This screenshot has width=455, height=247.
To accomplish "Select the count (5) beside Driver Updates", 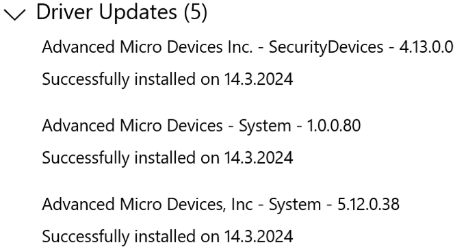I will click(196, 12).
